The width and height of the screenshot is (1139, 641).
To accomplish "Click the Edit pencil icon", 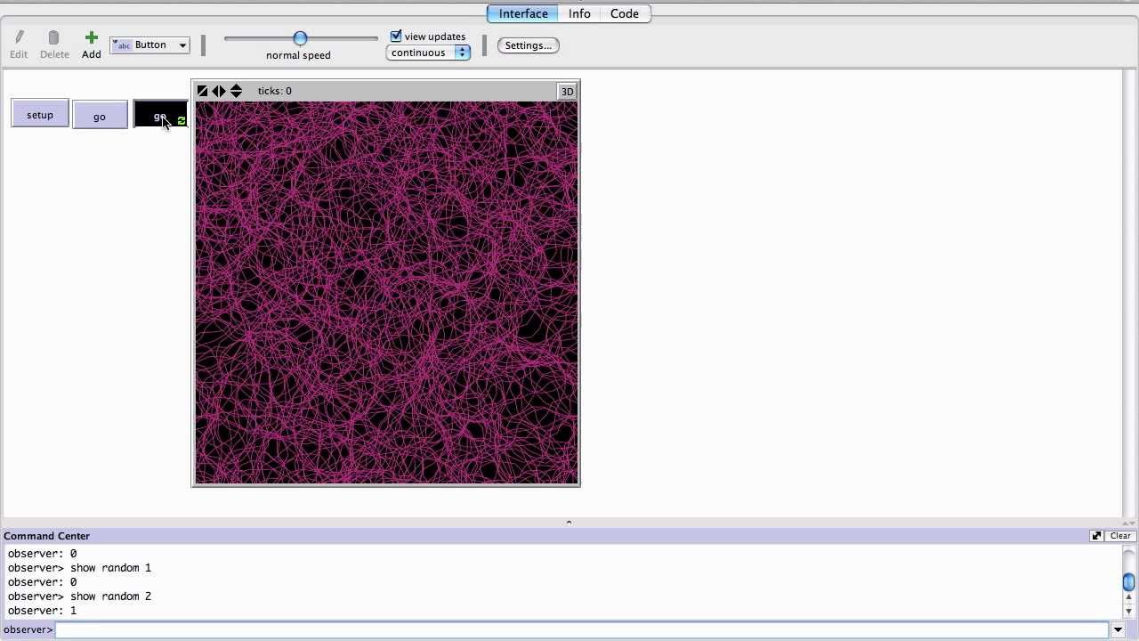I will [20, 37].
